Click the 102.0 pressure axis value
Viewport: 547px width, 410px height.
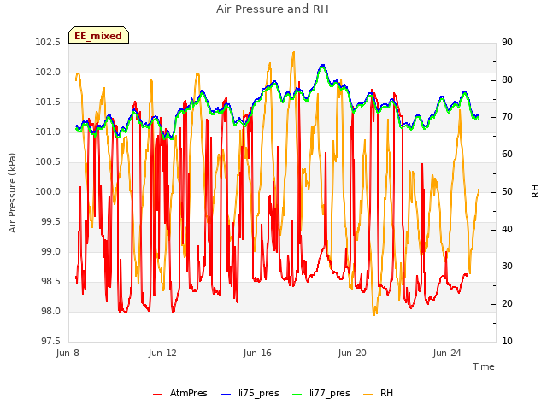(x=48, y=72)
